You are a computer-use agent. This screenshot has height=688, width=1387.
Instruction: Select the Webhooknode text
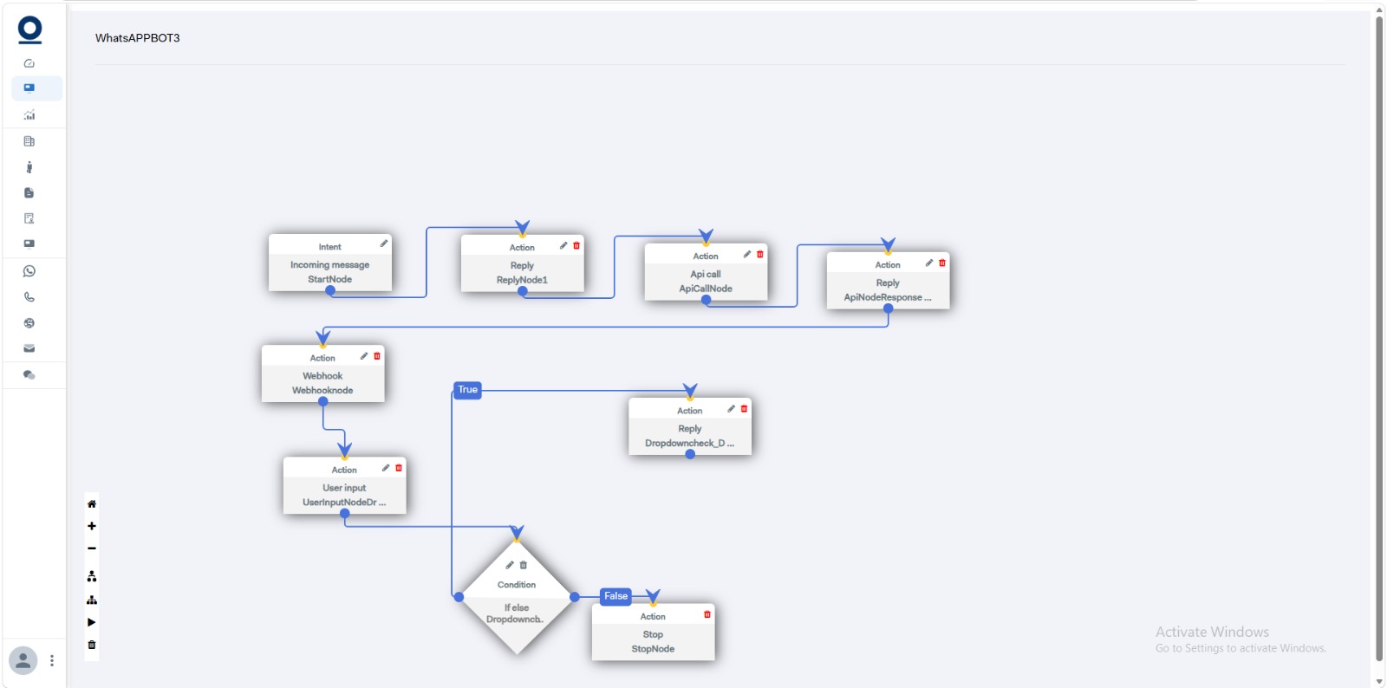coord(322,390)
